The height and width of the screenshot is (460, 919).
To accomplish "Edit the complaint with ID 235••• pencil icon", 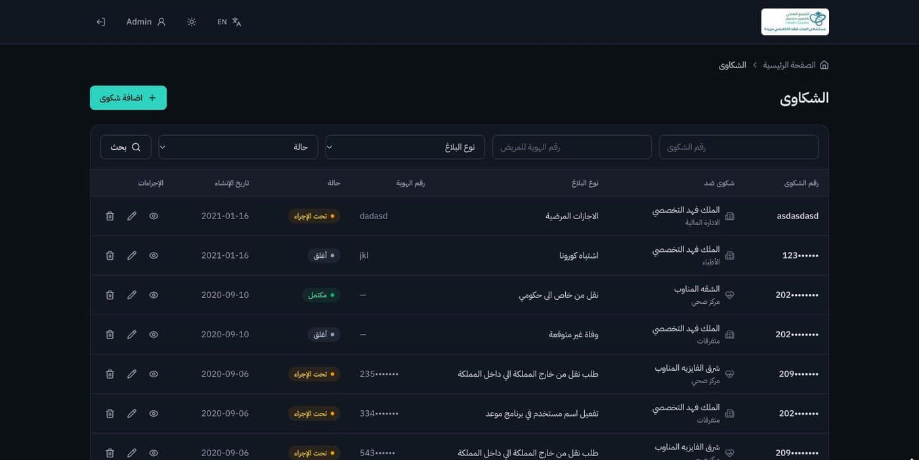I will pos(132,374).
